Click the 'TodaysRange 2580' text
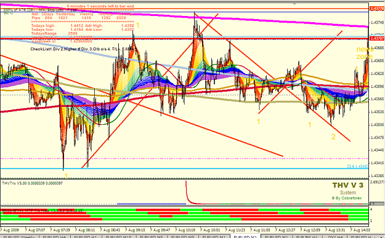The width and height of the screenshot is (385, 238). tap(54, 33)
